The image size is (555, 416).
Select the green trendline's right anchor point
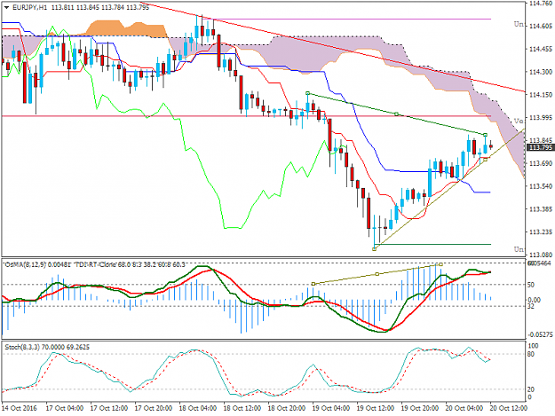[485, 135]
